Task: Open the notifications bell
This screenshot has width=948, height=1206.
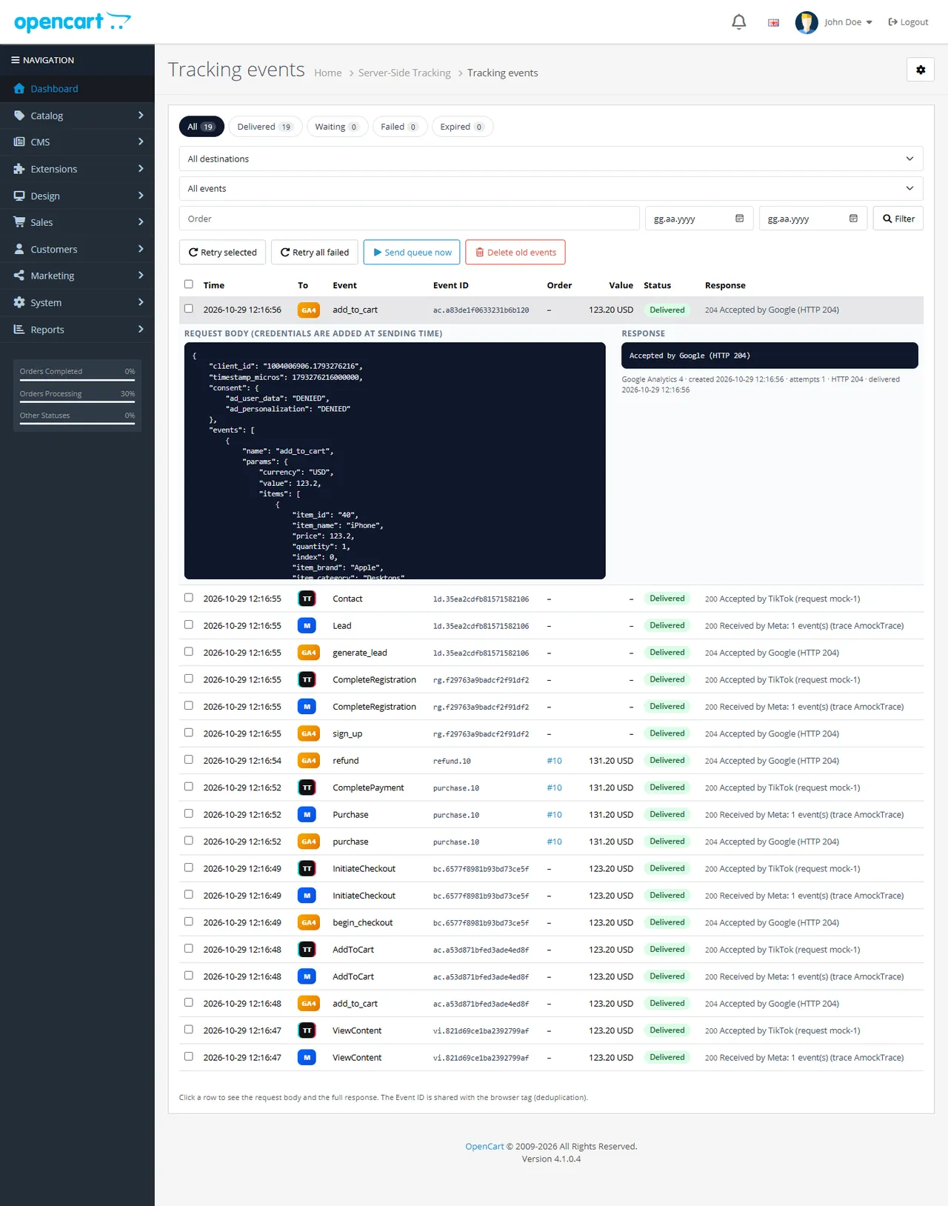Action: click(x=738, y=22)
